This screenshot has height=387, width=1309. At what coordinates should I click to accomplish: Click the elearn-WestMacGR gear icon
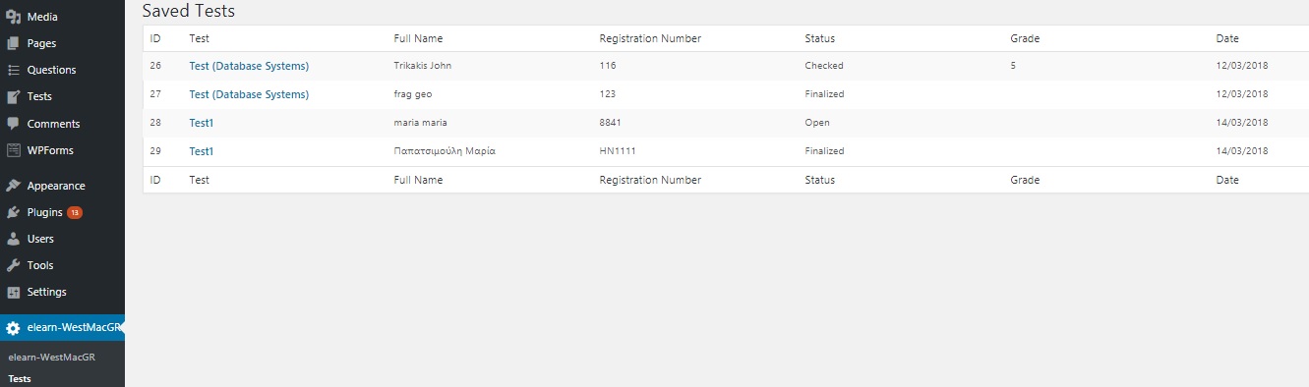point(13,328)
